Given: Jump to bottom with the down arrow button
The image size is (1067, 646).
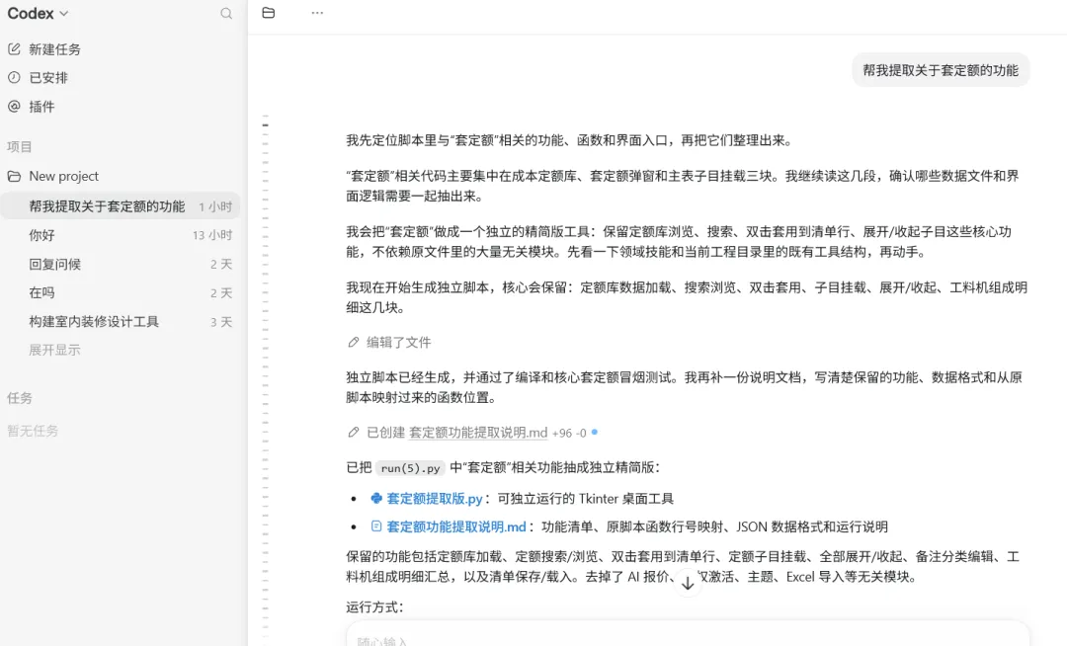Looking at the screenshot, I should (x=688, y=584).
